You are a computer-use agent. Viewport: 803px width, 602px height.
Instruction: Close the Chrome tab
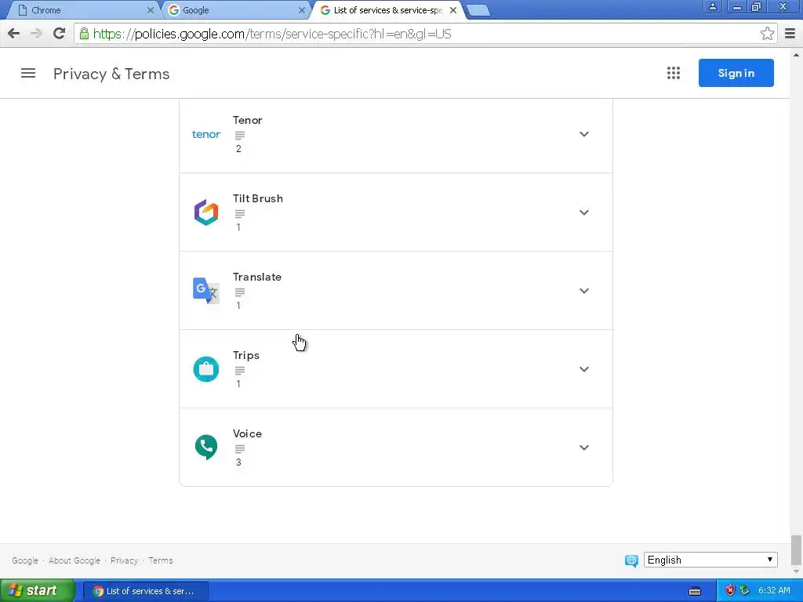click(150, 9)
